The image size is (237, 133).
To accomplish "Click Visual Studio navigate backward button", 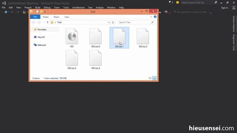I will click(6, 12).
